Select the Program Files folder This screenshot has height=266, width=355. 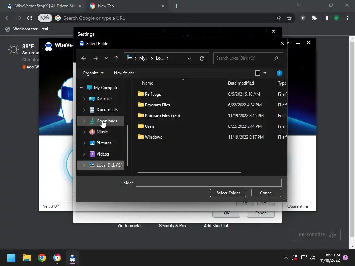point(154,105)
